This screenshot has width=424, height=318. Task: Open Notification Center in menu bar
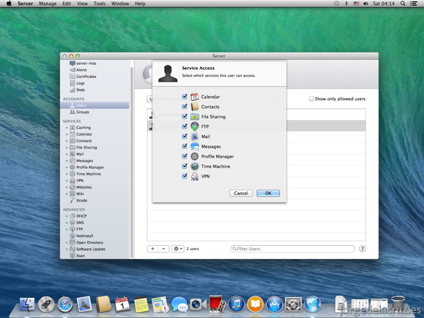[x=414, y=3]
